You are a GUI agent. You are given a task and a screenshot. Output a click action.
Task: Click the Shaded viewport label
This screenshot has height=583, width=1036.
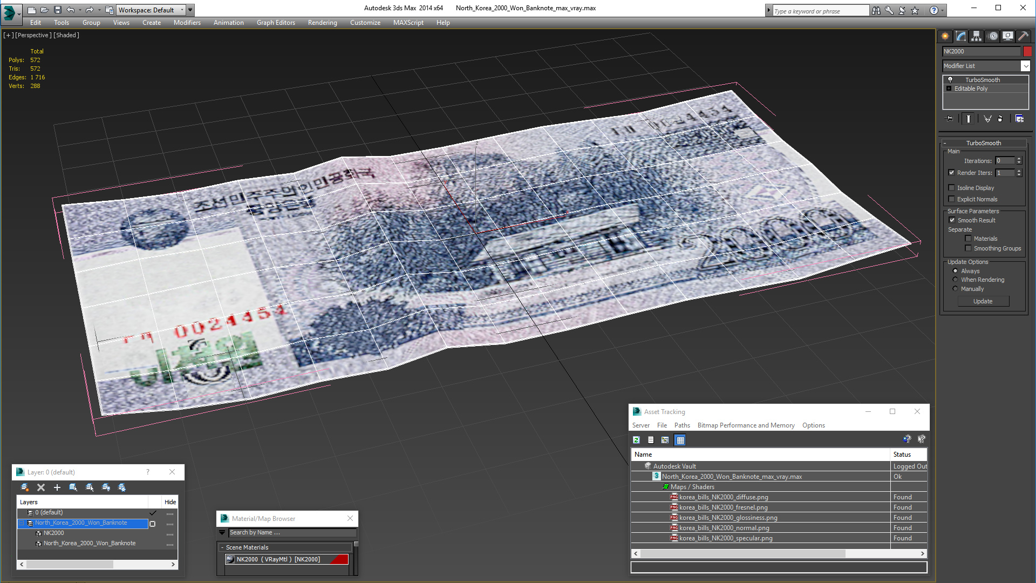coord(66,35)
